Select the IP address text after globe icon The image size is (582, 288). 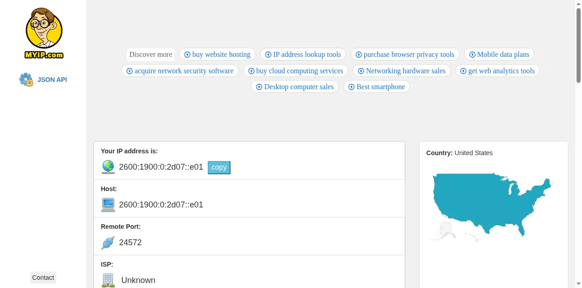pos(161,167)
